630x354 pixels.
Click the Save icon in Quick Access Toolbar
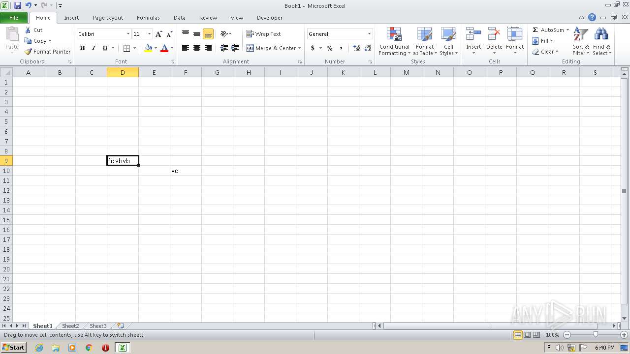coord(18,5)
